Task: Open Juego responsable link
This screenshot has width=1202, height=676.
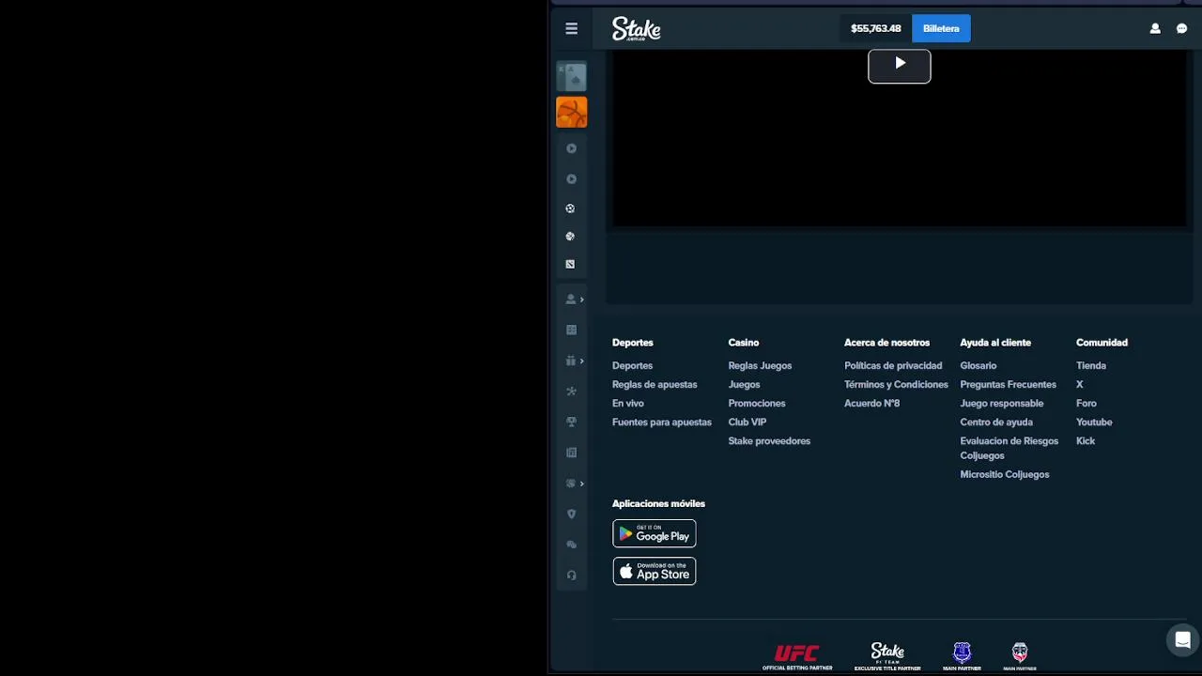Action: (x=1002, y=403)
